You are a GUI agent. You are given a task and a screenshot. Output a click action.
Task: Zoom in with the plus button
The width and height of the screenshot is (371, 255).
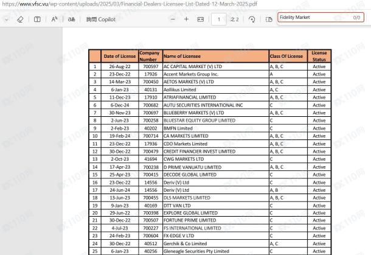(x=186, y=19)
